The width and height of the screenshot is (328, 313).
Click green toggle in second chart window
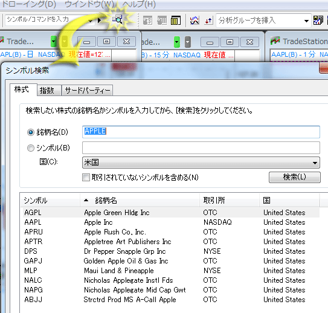(x=177, y=42)
